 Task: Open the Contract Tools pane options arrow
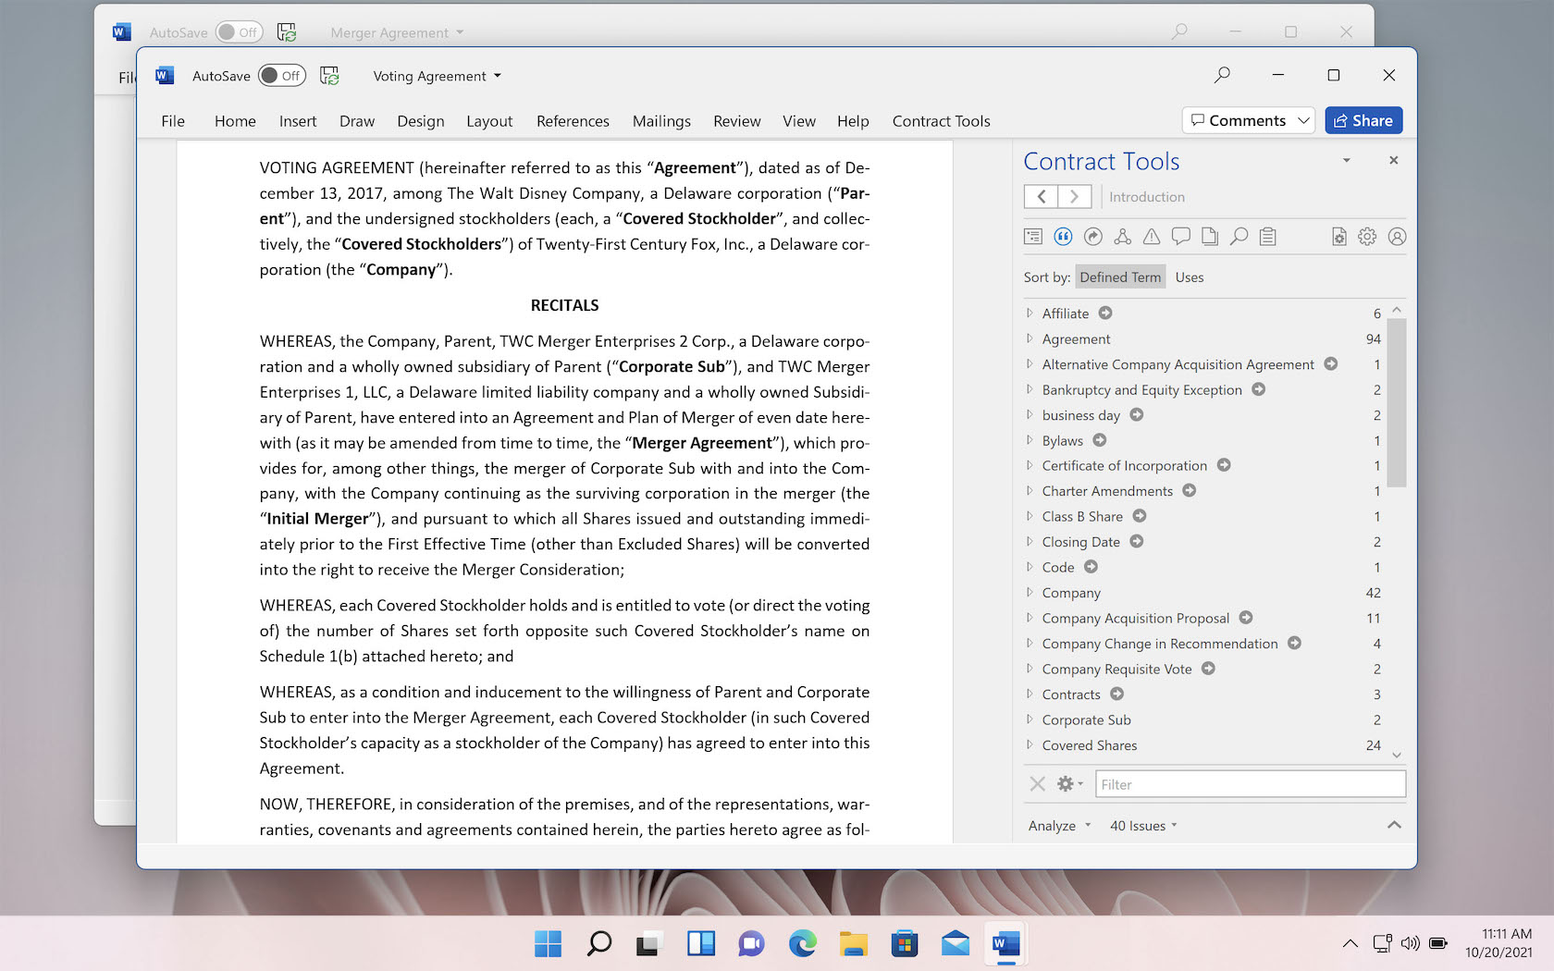[1347, 161]
